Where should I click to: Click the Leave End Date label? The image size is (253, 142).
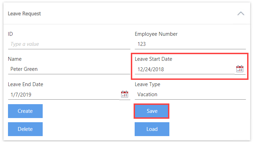25,84
